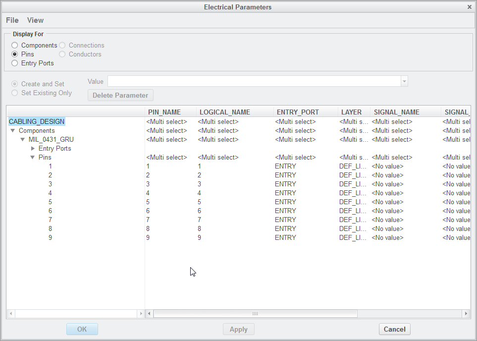Select the Create and Set option
Viewport: 477px width, 341px height.
click(x=14, y=84)
